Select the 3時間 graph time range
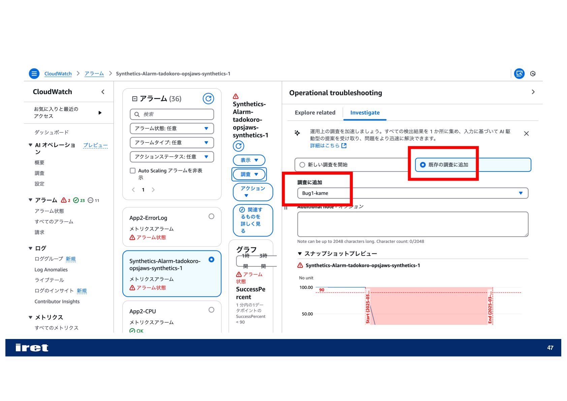The height and width of the screenshot is (401, 567). [x=263, y=261]
